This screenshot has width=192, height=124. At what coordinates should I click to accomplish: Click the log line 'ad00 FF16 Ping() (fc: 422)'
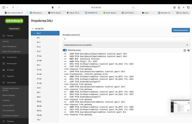83,61
